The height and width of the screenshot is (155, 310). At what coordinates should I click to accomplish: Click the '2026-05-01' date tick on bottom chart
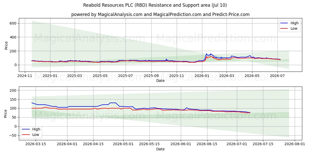123,144
